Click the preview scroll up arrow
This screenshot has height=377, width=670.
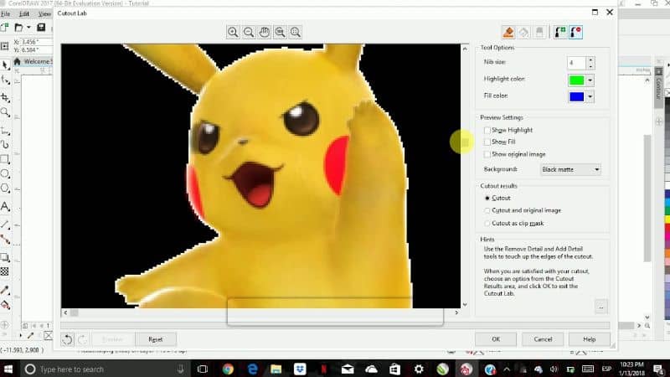coord(465,49)
